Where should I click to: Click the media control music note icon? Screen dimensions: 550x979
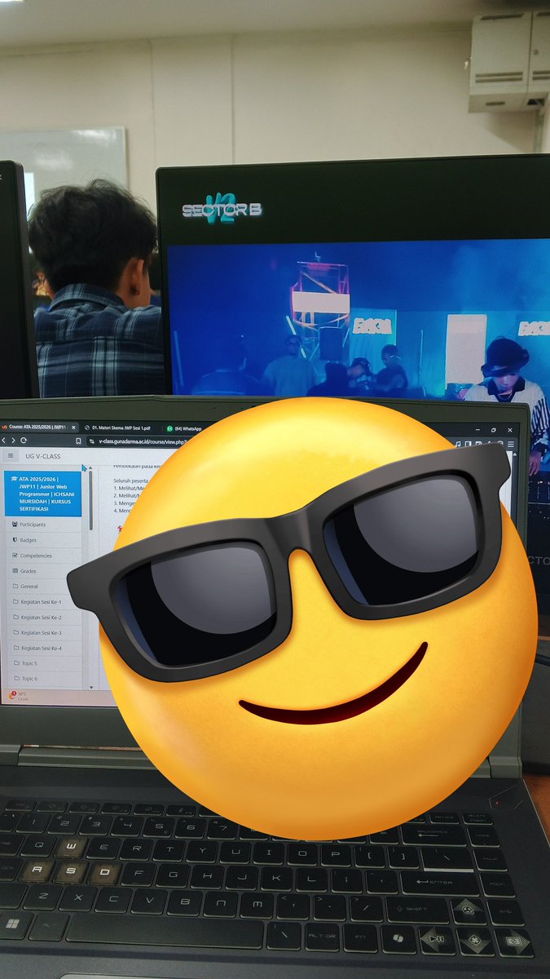[459, 444]
